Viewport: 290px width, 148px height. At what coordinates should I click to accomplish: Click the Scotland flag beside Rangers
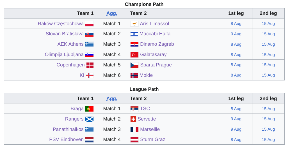coord(89,119)
